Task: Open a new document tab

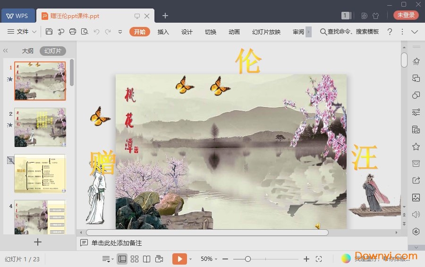Action: pos(165,16)
